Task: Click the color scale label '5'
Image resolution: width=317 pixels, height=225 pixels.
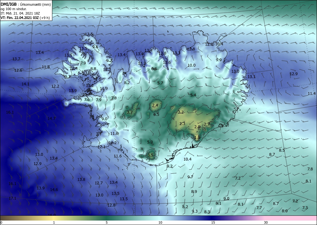Action: pyautogui.click(x=107, y=222)
